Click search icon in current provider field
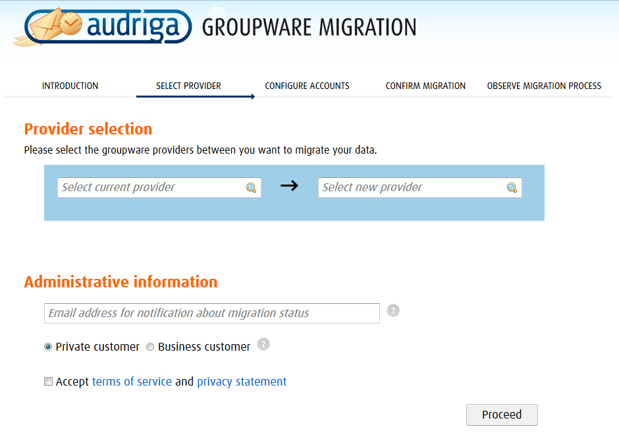Image resolution: width=619 pixels, height=439 pixels. [251, 188]
